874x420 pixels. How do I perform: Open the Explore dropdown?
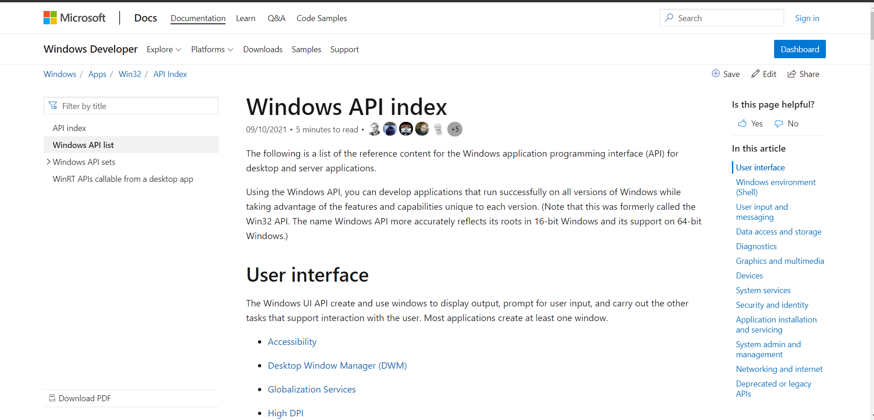point(164,49)
